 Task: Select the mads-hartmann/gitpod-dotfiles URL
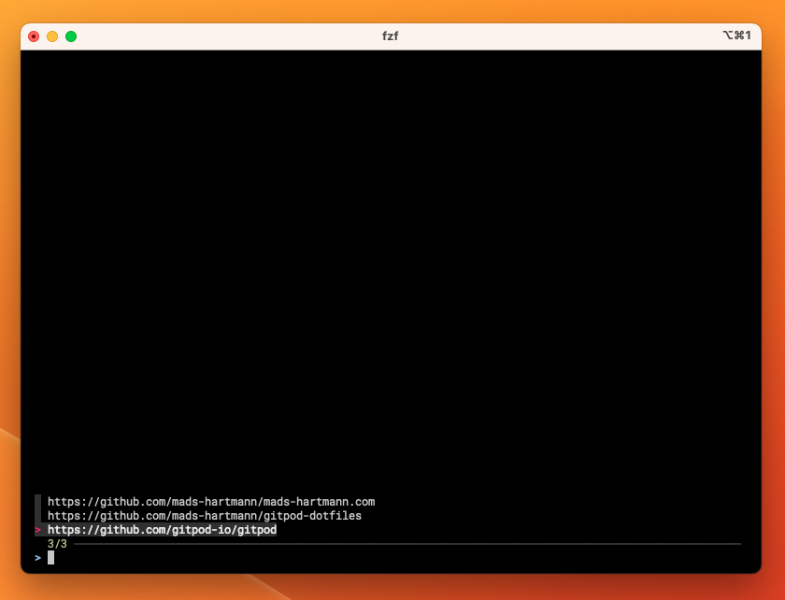[x=205, y=516]
